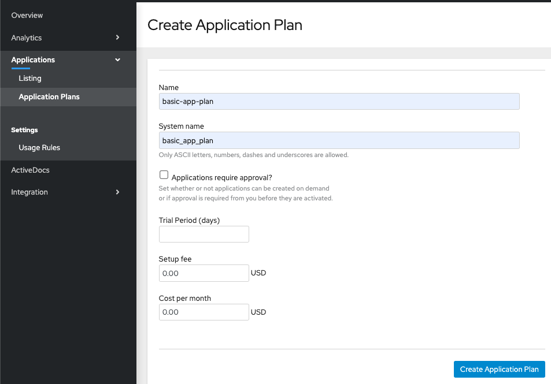This screenshot has height=384, width=551.
Task: Click the Settings sidebar section header
Action: click(25, 131)
